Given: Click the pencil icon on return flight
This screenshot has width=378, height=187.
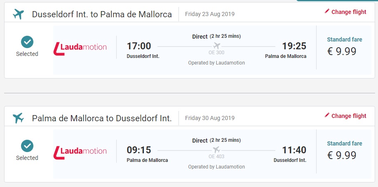Looking at the screenshot, I should (327, 115).
